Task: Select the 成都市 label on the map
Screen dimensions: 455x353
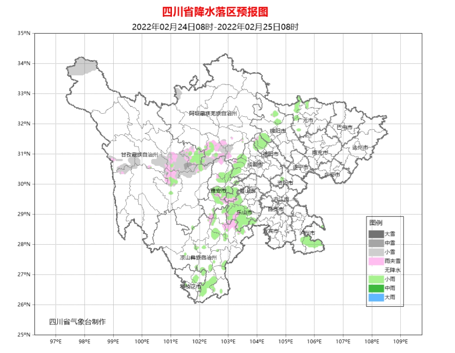Action: pos(254,164)
